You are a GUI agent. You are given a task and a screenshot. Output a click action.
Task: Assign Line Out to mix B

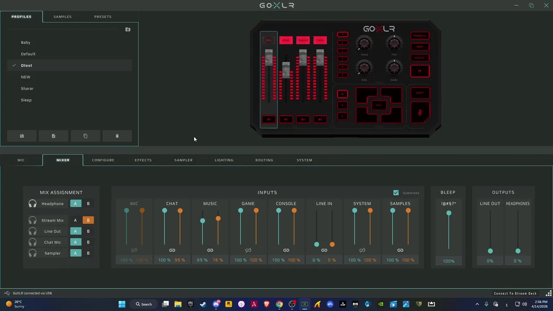coord(88,231)
